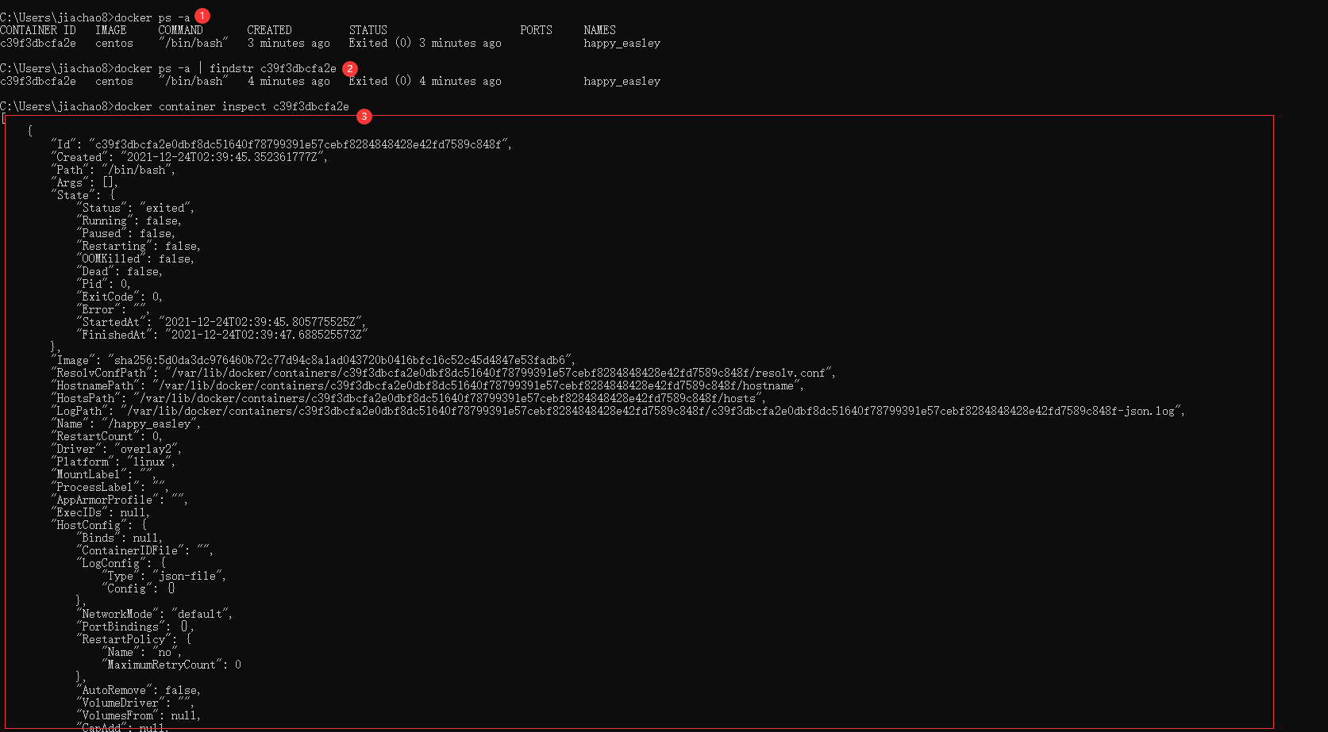Screen dimensions: 1328x732
Task: Click the "findstr c39f3dbcfa2e" command text
Action: pos(273,68)
